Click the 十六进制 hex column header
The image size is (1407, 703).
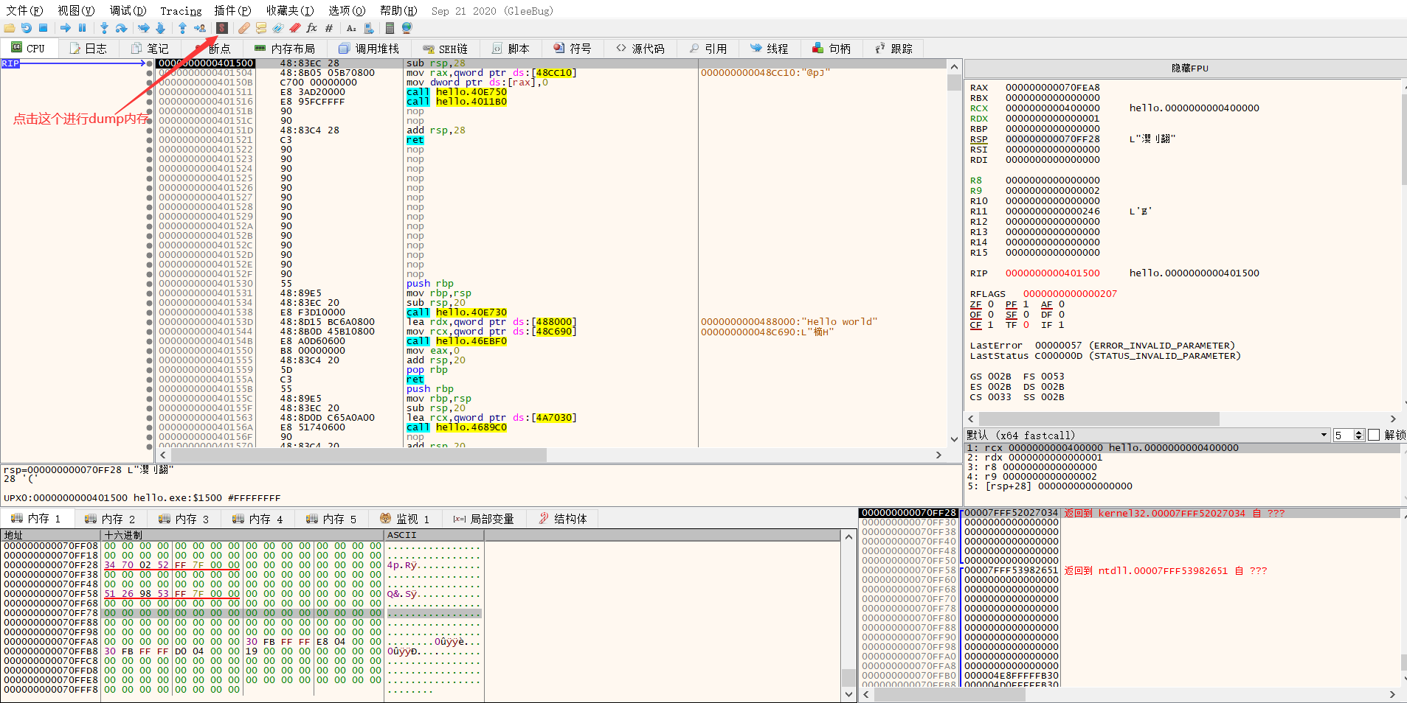[242, 535]
